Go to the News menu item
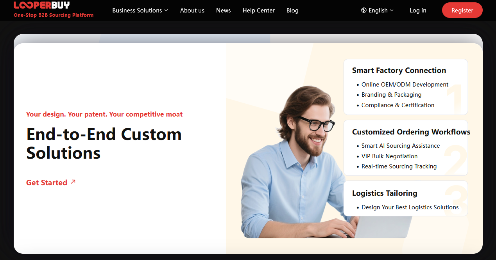This screenshot has height=260, width=496. point(223,11)
